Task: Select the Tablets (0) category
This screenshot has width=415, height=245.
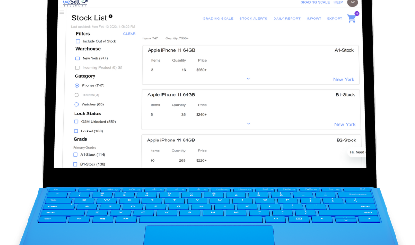Action: (77, 94)
